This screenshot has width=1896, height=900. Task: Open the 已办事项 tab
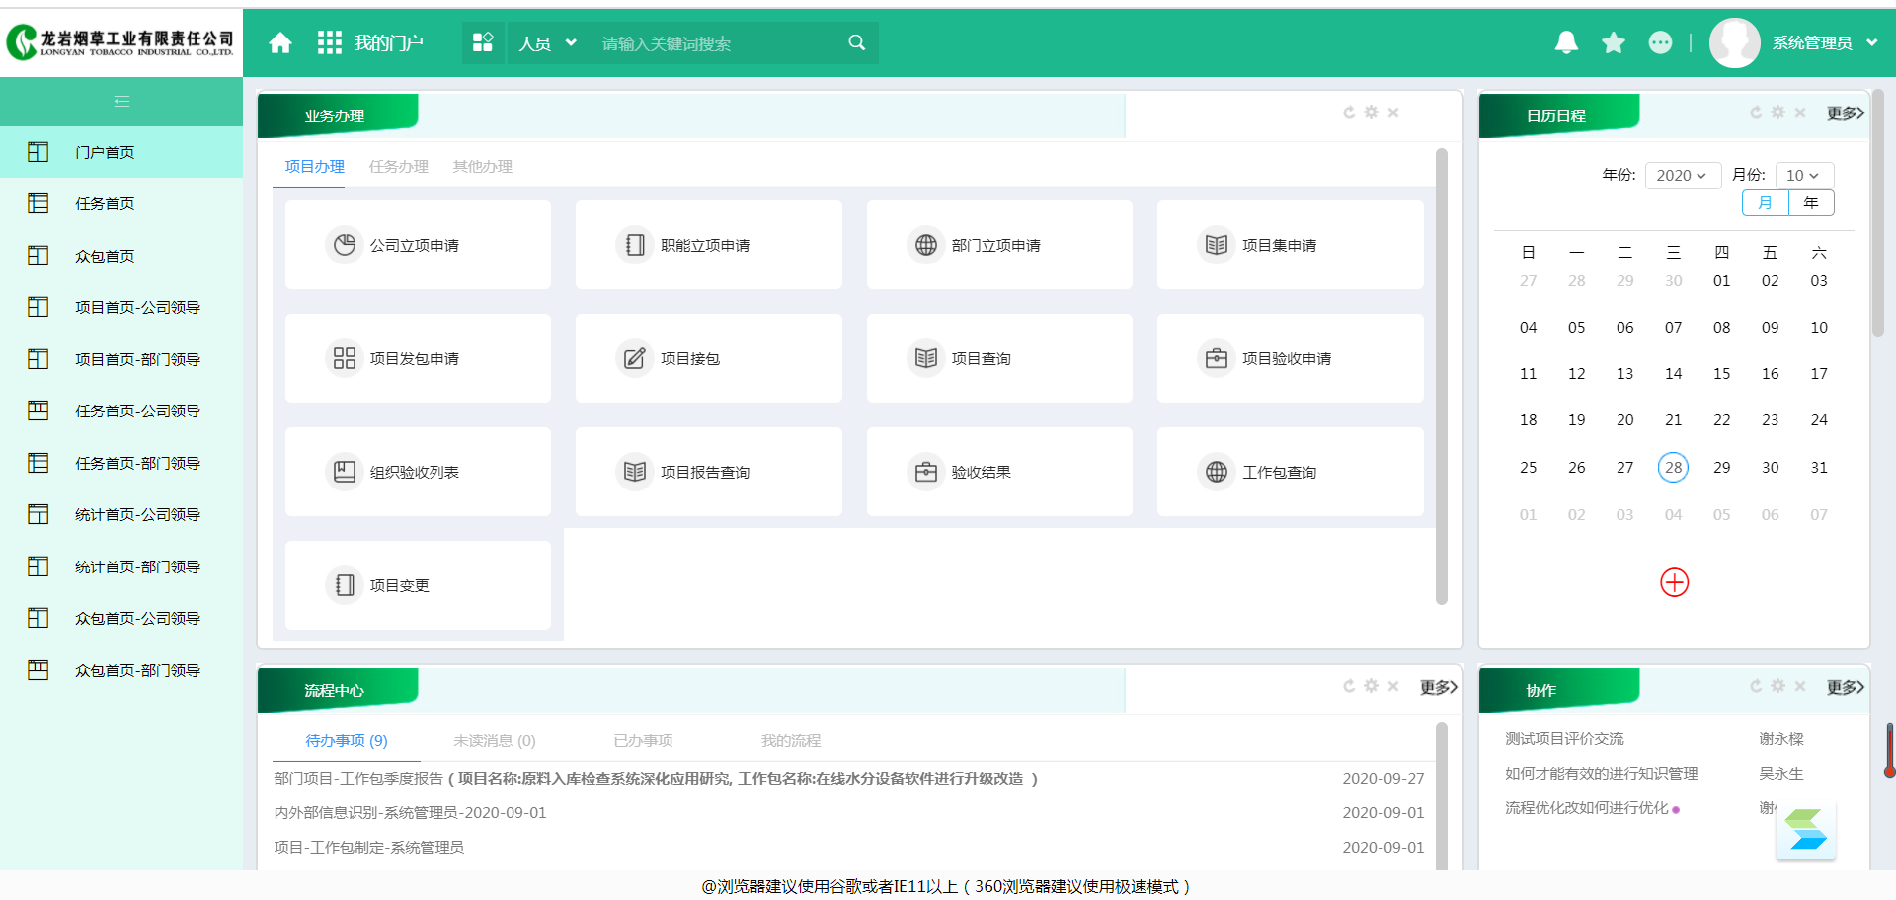[643, 740]
